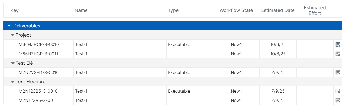Collapse the Project group

coord(12,35)
